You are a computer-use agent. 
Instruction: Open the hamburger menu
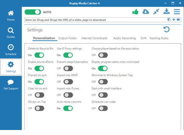(177, 12)
